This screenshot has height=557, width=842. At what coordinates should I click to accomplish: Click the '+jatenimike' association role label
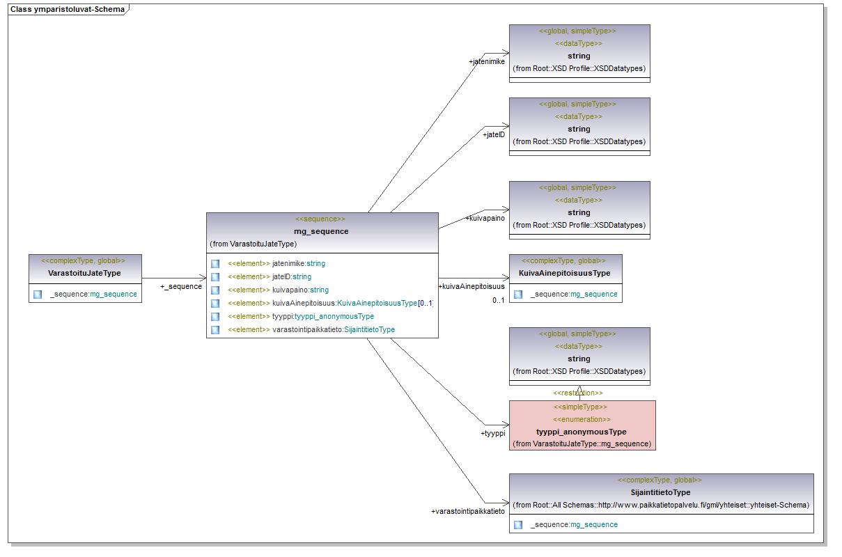coord(487,61)
